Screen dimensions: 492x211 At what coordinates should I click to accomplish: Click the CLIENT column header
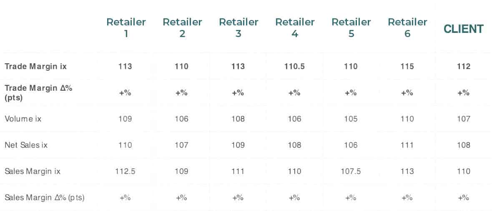(x=464, y=29)
